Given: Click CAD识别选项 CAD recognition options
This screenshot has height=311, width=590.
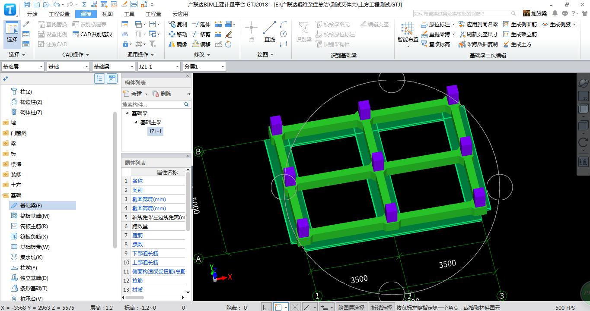Looking at the screenshot, I should [x=92, y=34].
